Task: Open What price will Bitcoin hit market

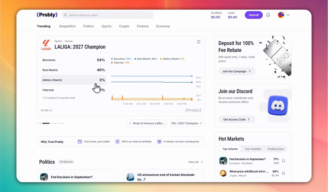Action: coord(249,171)
